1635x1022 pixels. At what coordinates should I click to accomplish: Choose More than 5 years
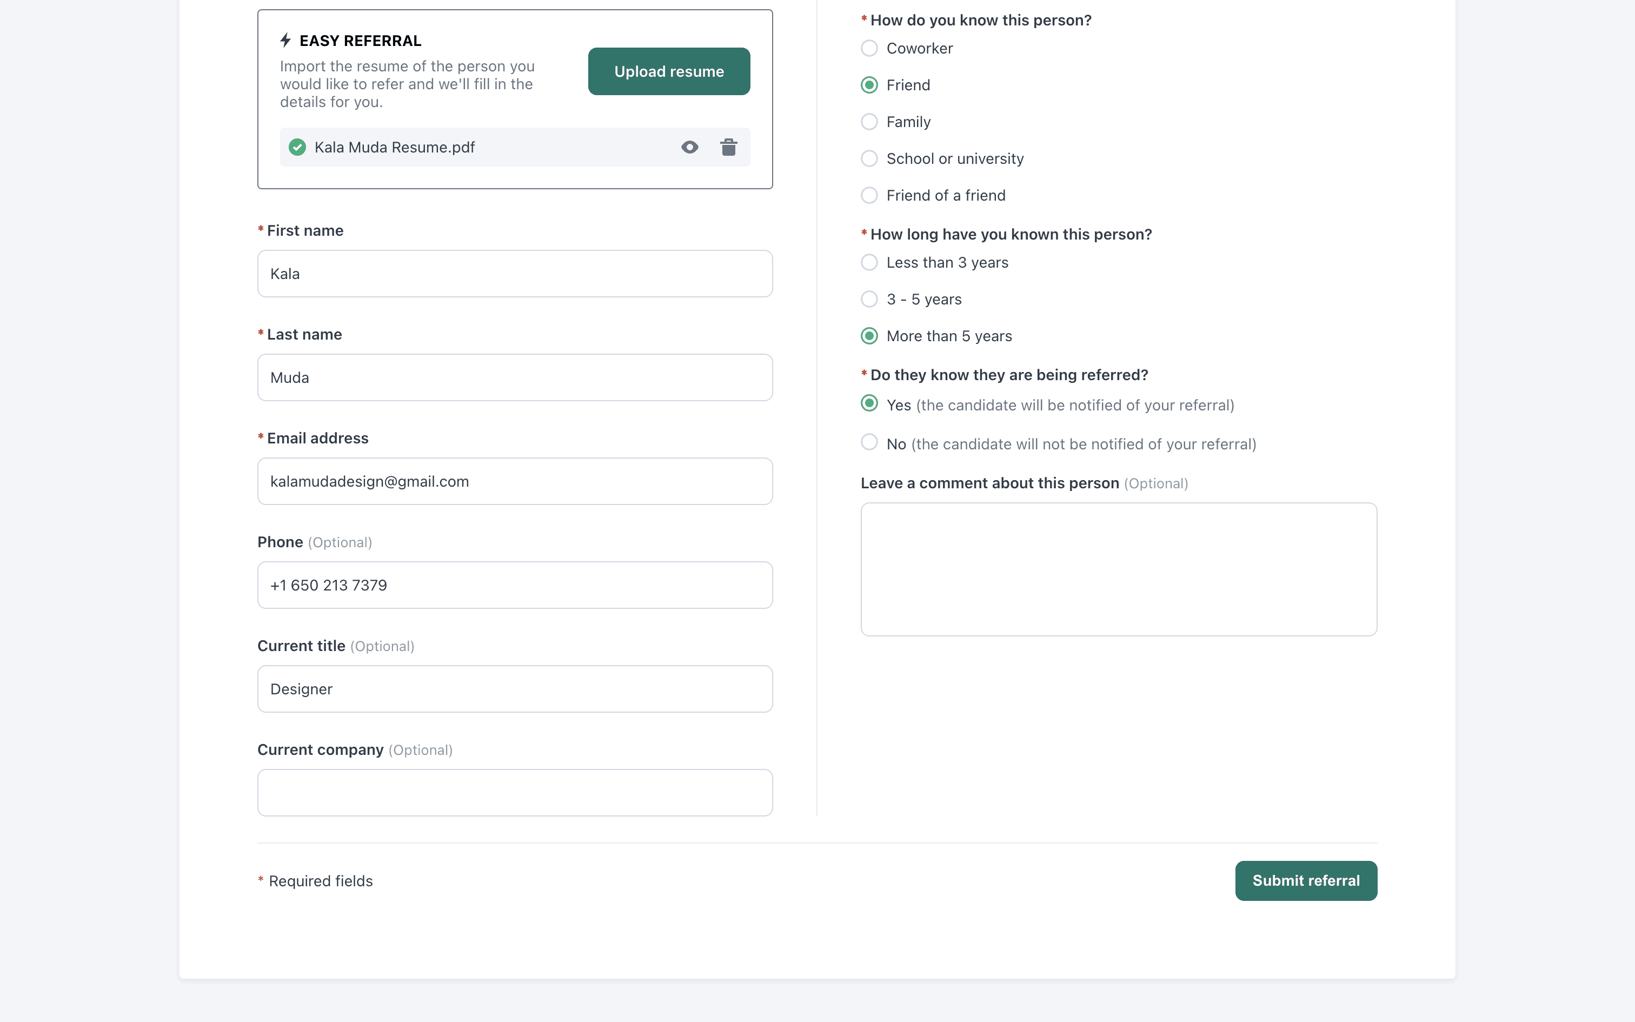pos(869,336)
